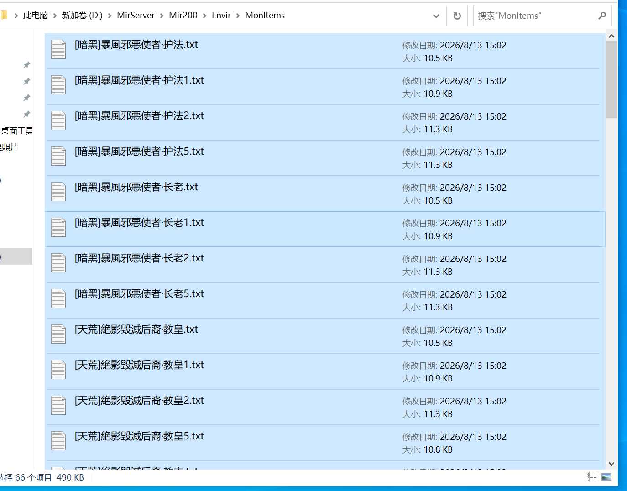Open the address bar history dropdown

point(436,16)
